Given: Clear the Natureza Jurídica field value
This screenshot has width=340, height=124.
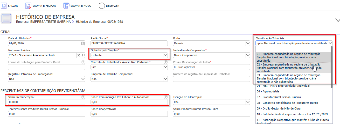Looking at the screenshot, I should tap(78, 55).
